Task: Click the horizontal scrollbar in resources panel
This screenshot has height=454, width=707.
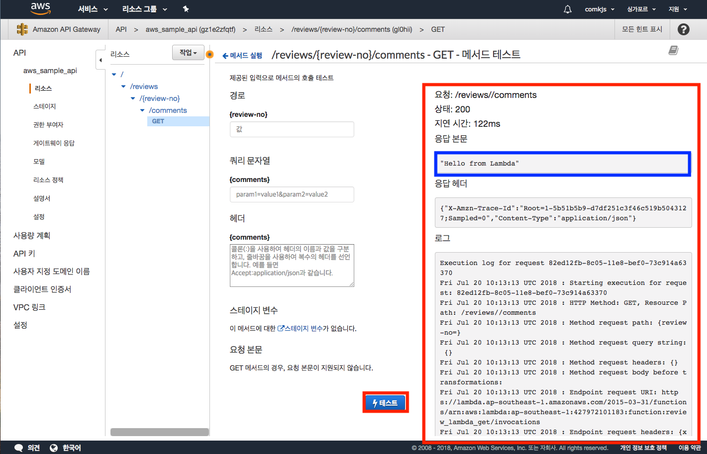Action: (x=159, y=432)
